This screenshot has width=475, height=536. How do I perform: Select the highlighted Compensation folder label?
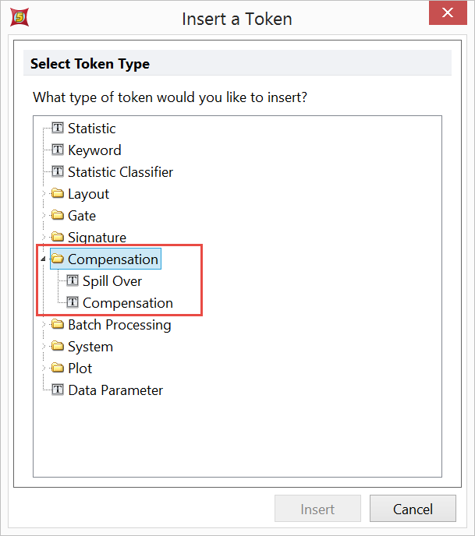113,259
